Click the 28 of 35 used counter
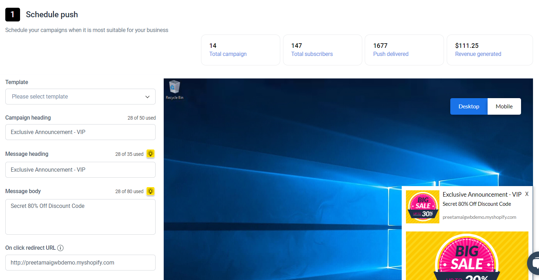Viewport: 539px width, 280px height. 129,154
